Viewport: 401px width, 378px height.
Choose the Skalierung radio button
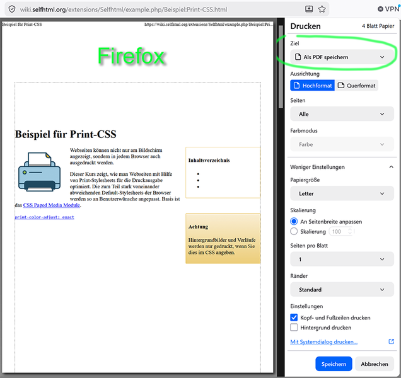click(x=294, y=231)
